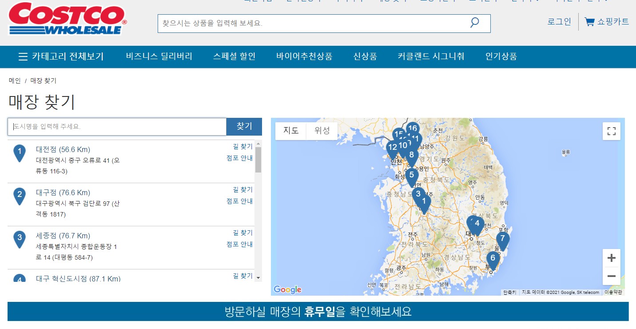Click the city name input field

coord(117,127)
